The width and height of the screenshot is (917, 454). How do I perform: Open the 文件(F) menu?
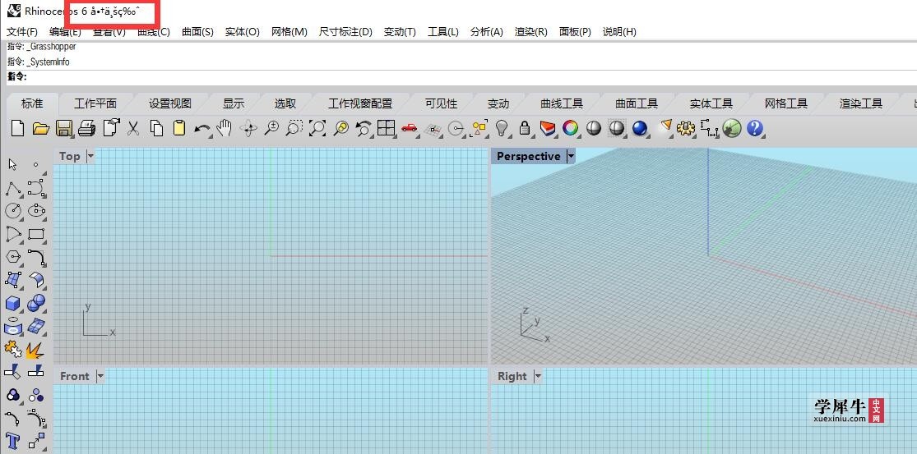(x=21, y=31)
